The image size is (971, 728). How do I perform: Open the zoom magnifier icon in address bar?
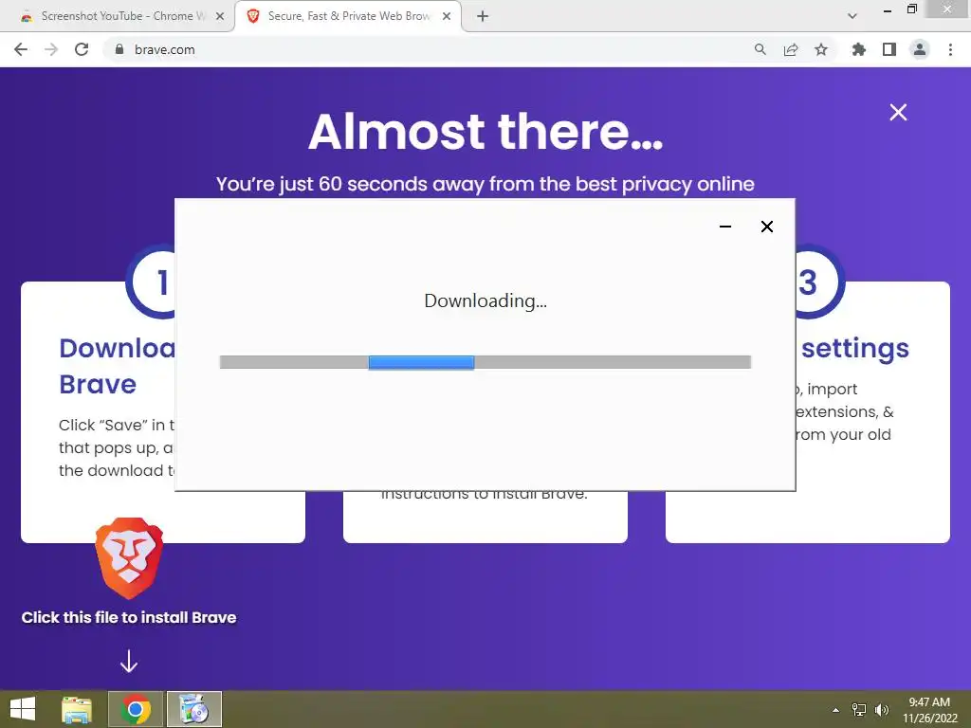[760, 49]
